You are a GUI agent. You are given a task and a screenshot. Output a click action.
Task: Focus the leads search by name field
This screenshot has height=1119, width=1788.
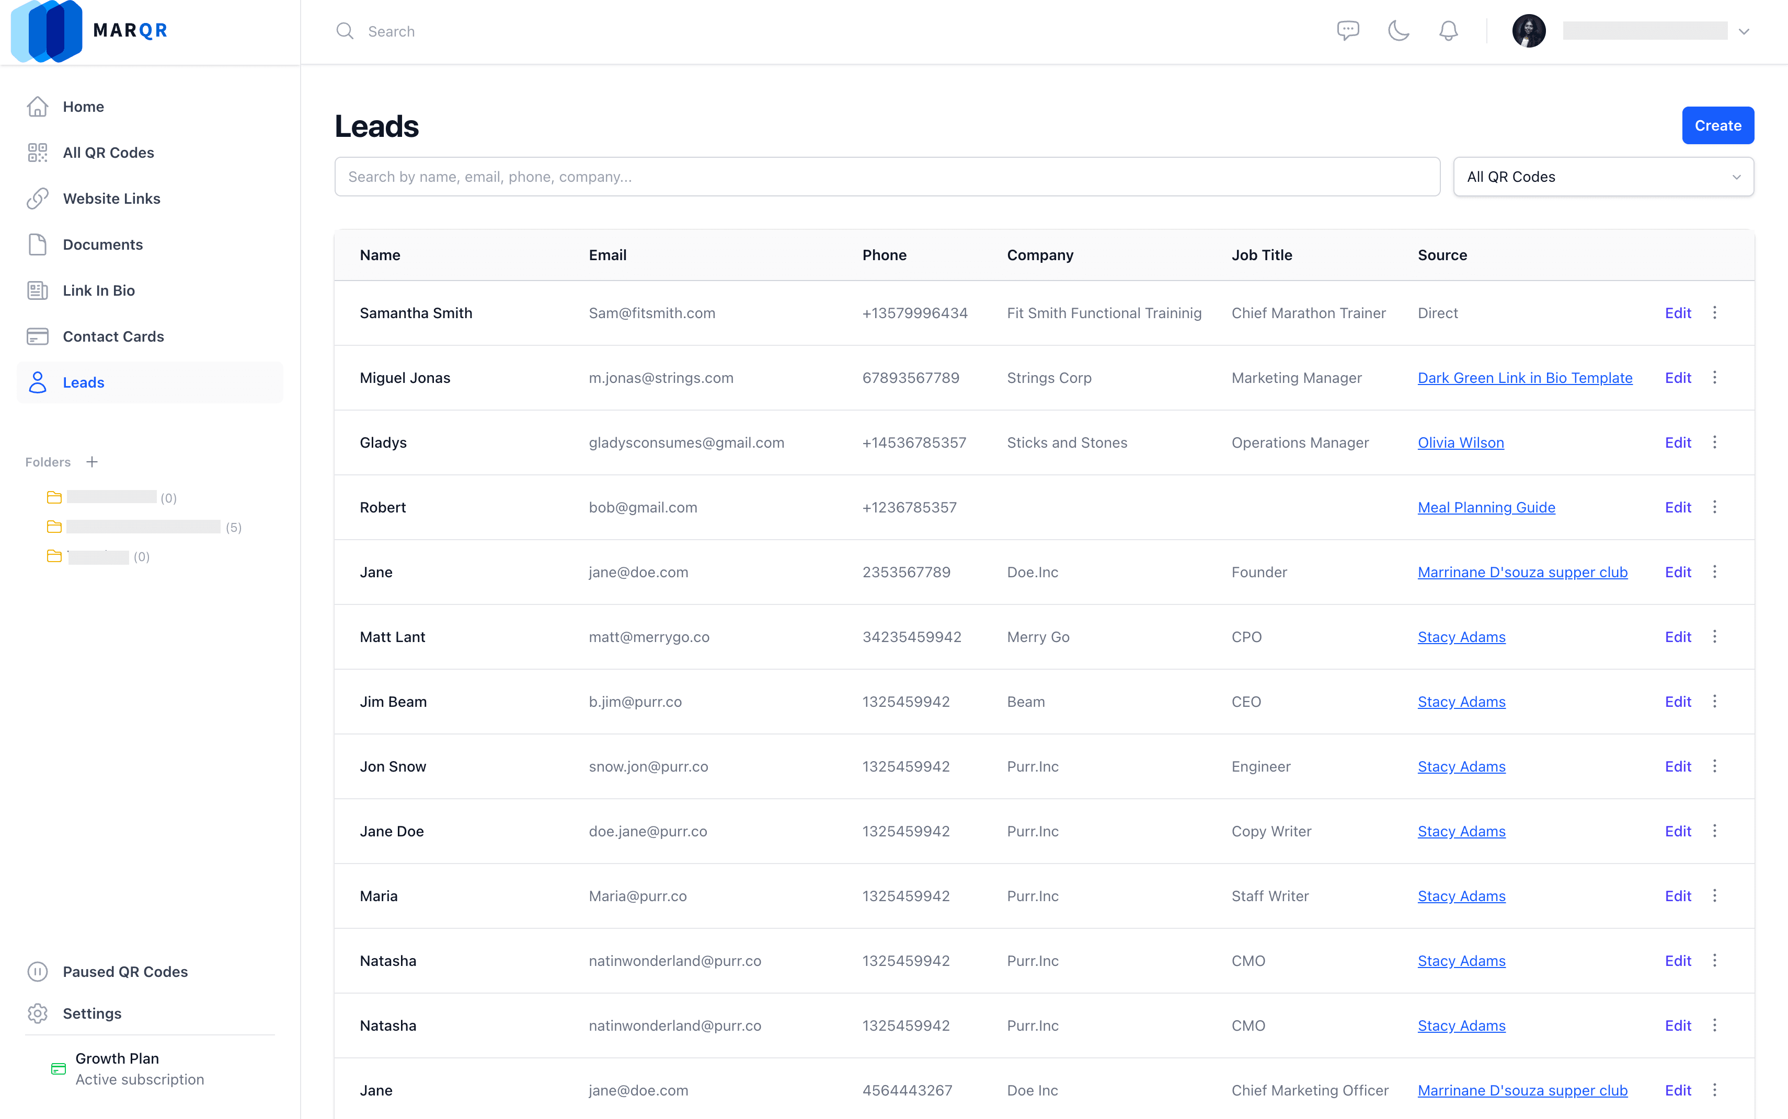[887, 177]
